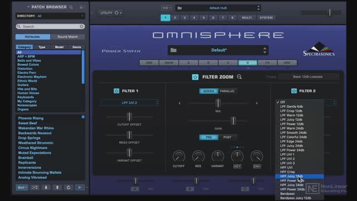Viewport: 357px width, 201px height.
Task: Open the Sort dropdown
Action: 22,188
